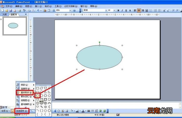Image resolution: width=182 pixels, height=118 pixels.
Task: Toggle the Show Grid icon
Action: click(54, 11)
